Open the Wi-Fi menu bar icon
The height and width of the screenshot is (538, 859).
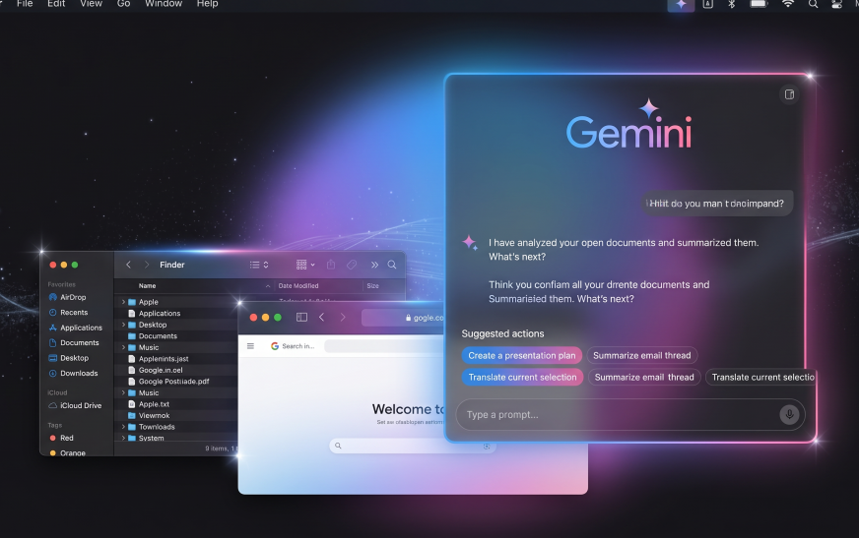pos(788,4)
